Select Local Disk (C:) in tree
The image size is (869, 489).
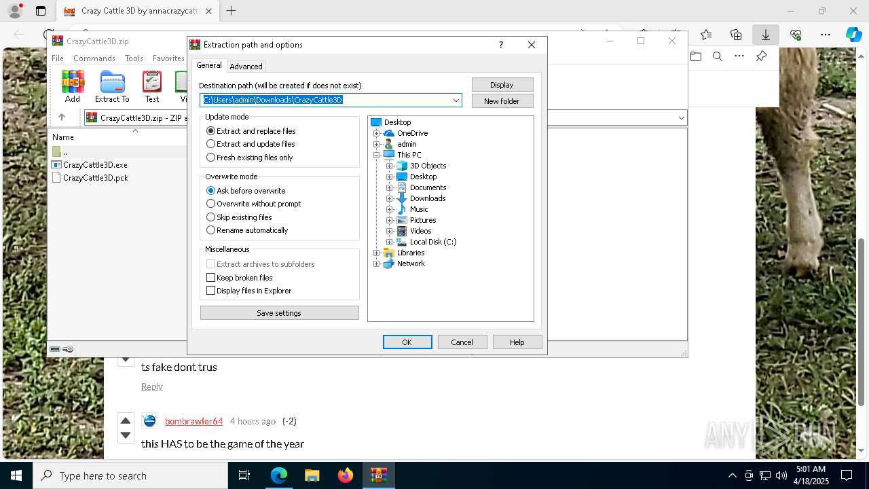point(433,242)
